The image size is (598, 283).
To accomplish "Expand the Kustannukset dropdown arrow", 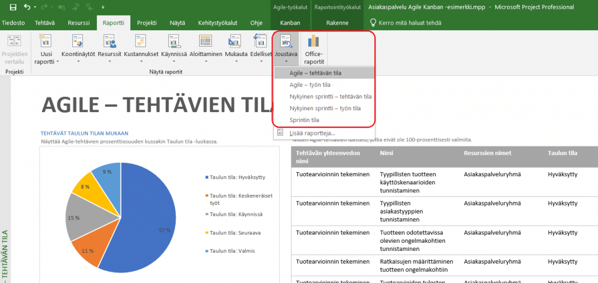I will click(141, 61).
